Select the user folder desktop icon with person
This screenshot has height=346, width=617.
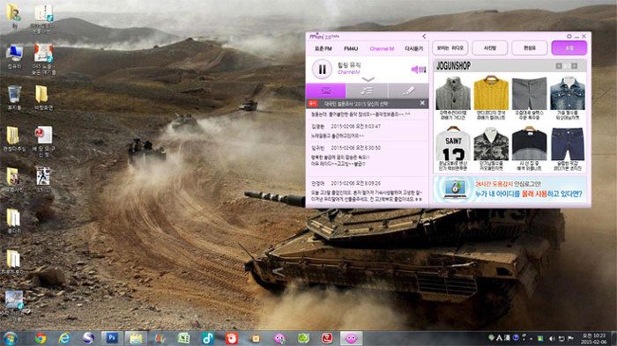14,17
